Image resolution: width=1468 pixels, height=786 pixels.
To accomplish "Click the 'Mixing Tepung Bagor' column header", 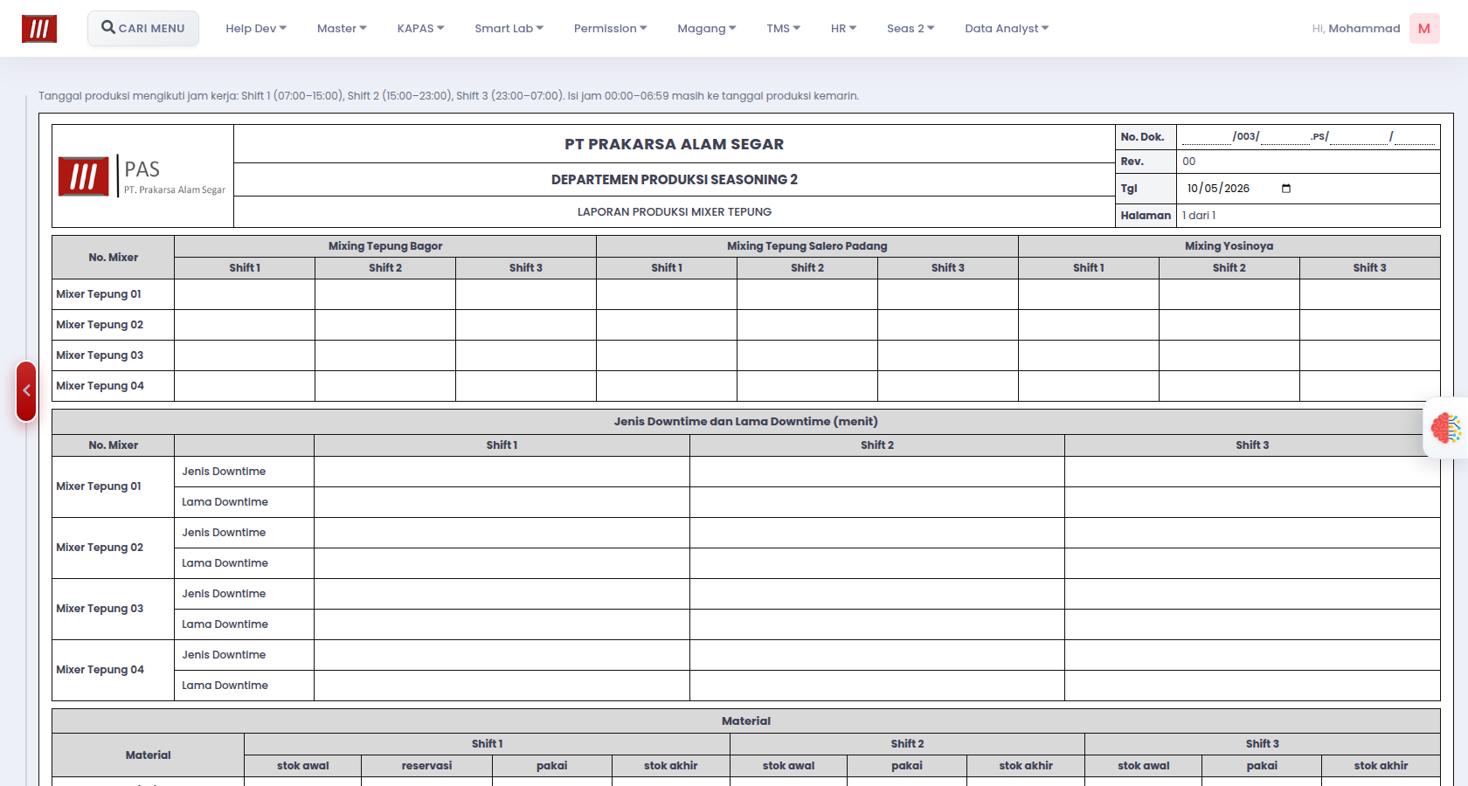I will [385, 246].
